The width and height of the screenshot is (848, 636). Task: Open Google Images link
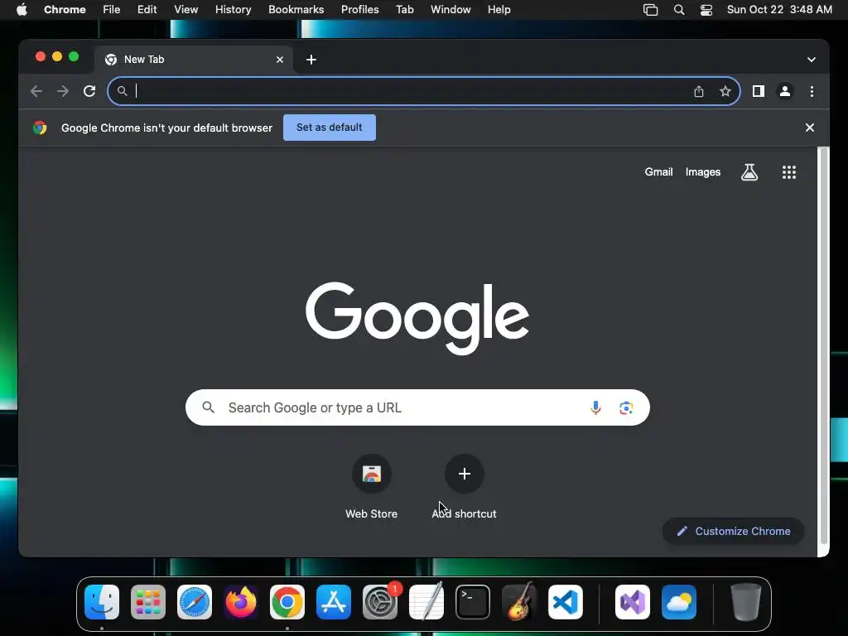pos(702,172)
